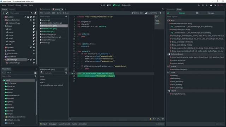Collapse the Spatial signals section
226x127 pixels.
(168, 66)
